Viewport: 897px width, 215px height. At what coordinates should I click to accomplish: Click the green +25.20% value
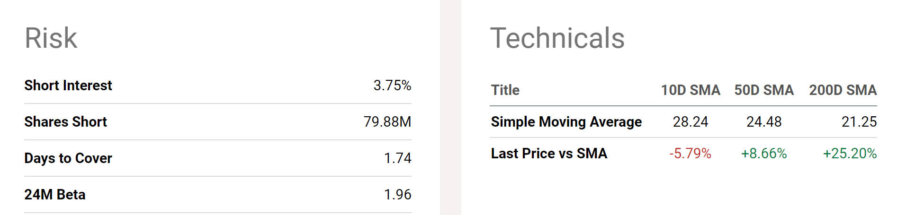[x=850, y=154]
